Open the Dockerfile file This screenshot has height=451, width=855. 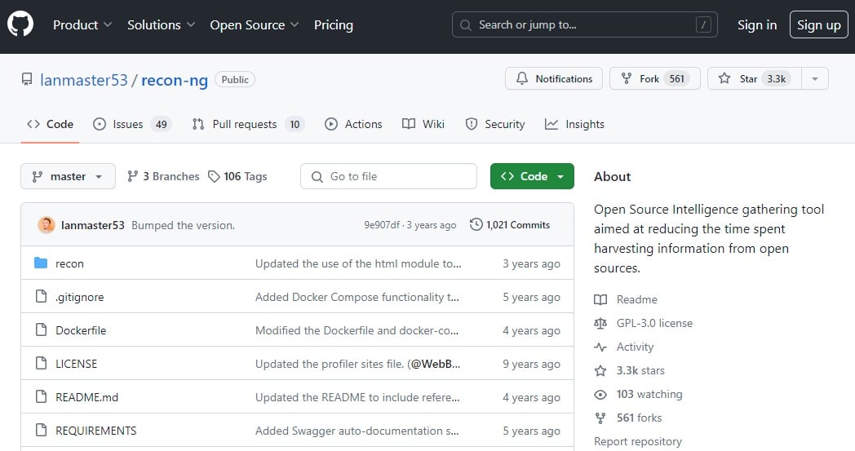(81, 330)
